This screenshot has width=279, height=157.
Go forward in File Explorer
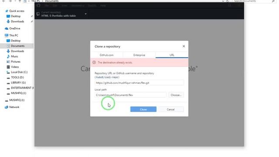pyautogui.click(x=10, y=1)
